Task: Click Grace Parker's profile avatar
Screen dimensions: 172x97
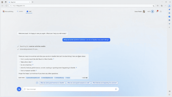Action: (x=144, y=11)
